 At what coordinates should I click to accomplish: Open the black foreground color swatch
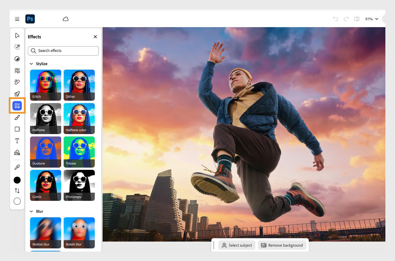pyautogui.click(x=17, y=180)
